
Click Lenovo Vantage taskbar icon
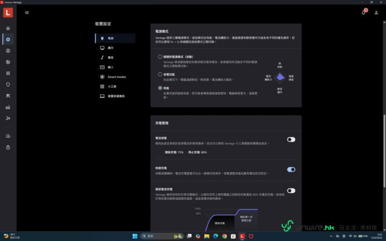pyautogui.click(x=243, y=236)
